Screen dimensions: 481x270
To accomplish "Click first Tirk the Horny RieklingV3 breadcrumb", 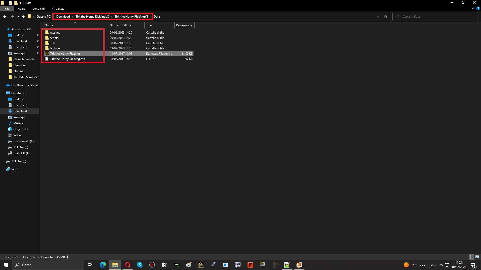I will click(x=92, y=17).
